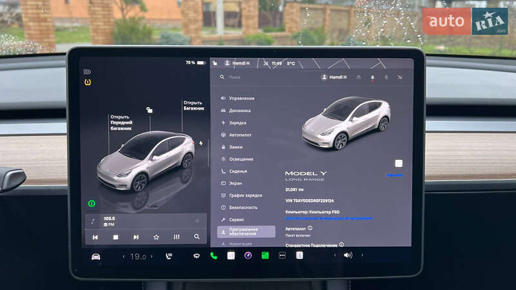516x290 pixels.
Task: Open audio equalizer settings icon
Action: 177,237
